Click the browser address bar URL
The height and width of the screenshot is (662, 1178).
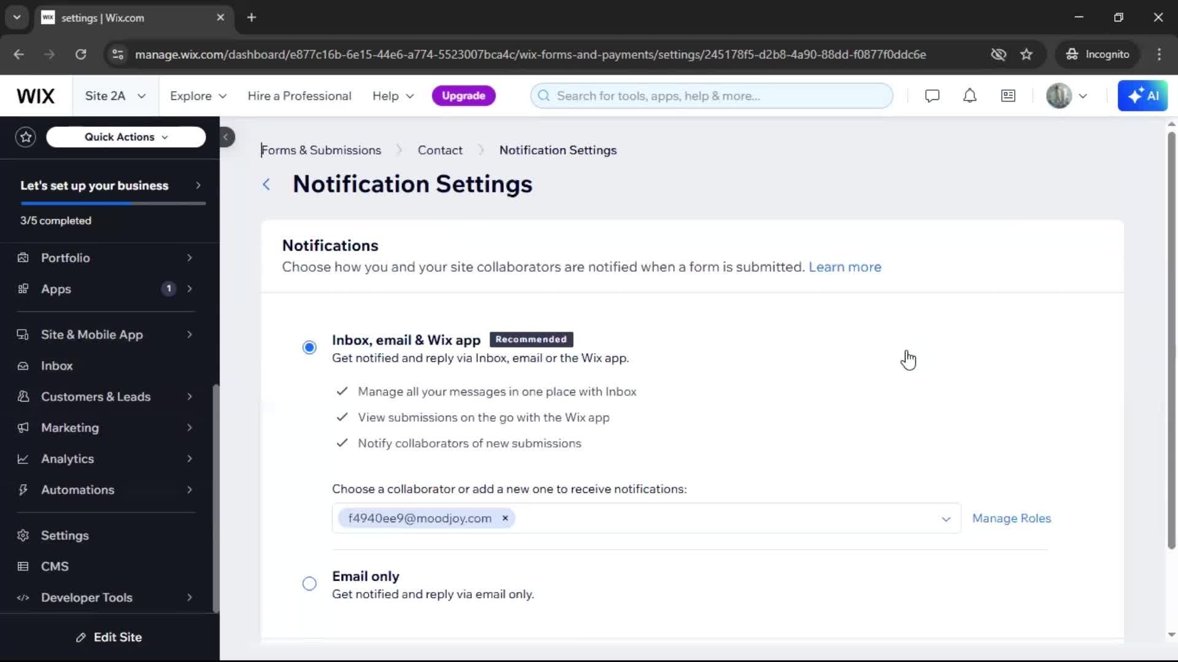(x=530, y=55)
